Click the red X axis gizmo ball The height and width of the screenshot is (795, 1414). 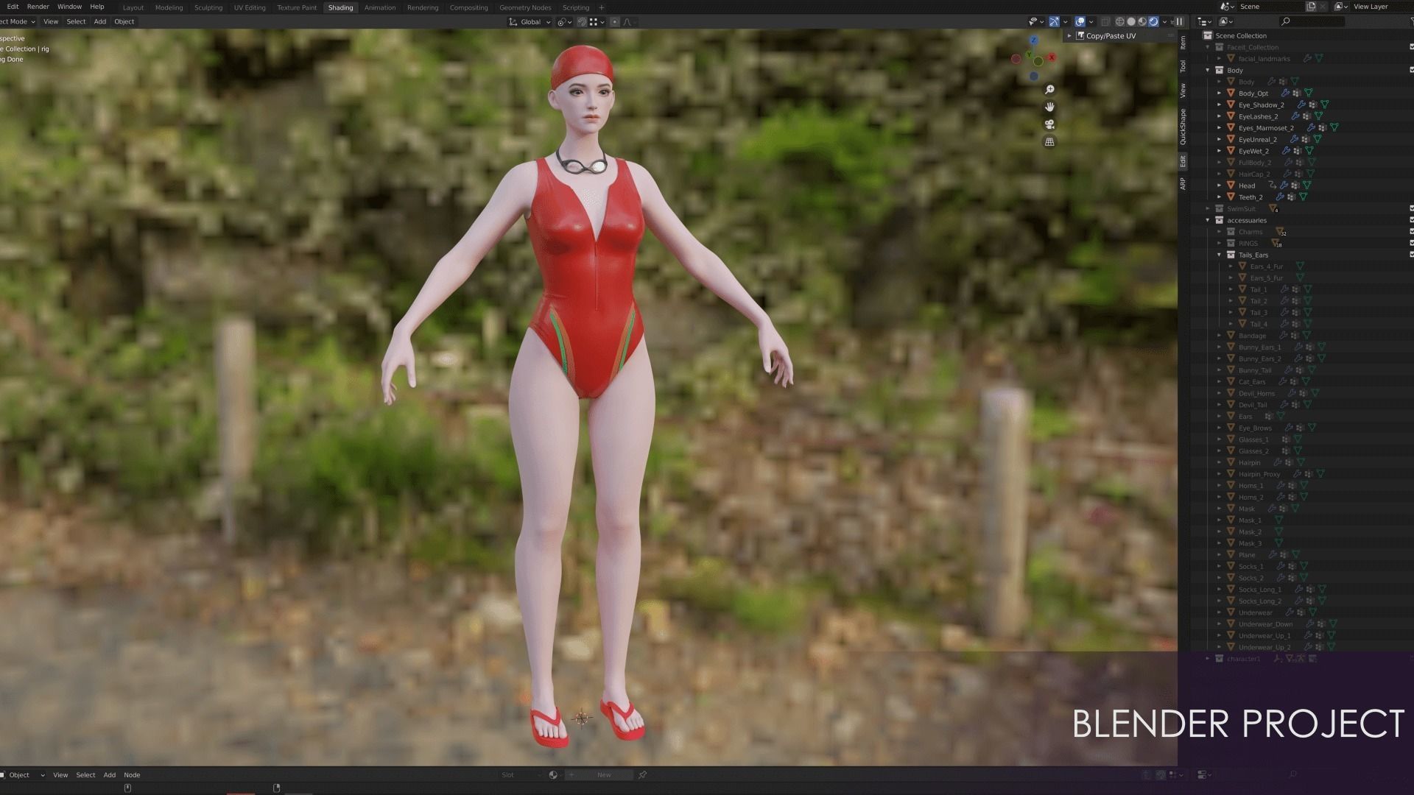tap(1052, 57)
